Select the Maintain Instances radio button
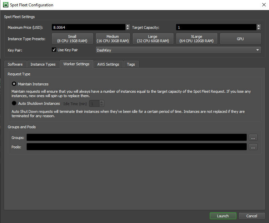Screen dimensions: 269x223 (14, 84)
